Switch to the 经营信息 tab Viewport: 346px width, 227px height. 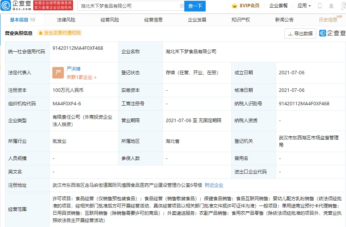coord(153,20)
